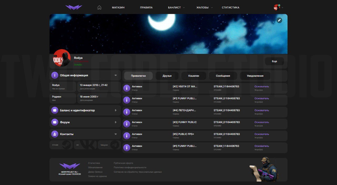Open user avatar menu in header
Screen dimensions: 337x185
click(x=277, y=8)
